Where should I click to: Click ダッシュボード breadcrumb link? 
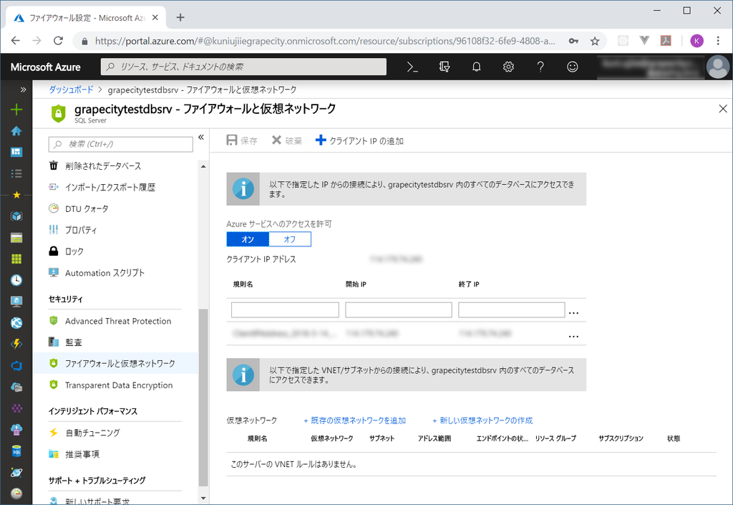click(x=71, y=90)
